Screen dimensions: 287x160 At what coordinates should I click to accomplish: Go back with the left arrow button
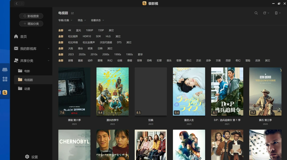(16, 3)
